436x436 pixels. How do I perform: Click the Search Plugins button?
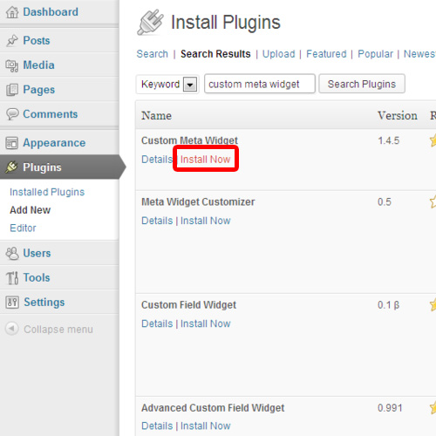[x=362, y=84]
